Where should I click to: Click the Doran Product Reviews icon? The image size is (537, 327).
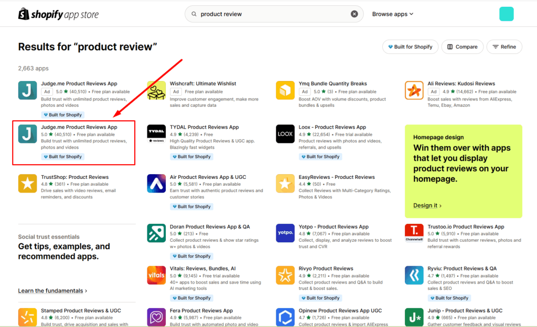[156, 233]
